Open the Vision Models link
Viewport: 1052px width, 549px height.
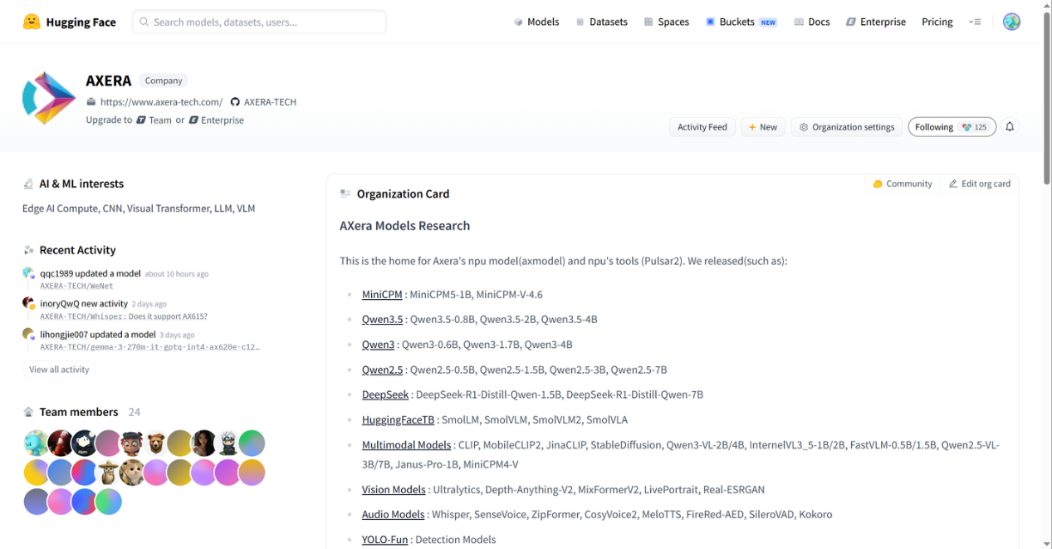pyautogui.click(x=394, y=490)
